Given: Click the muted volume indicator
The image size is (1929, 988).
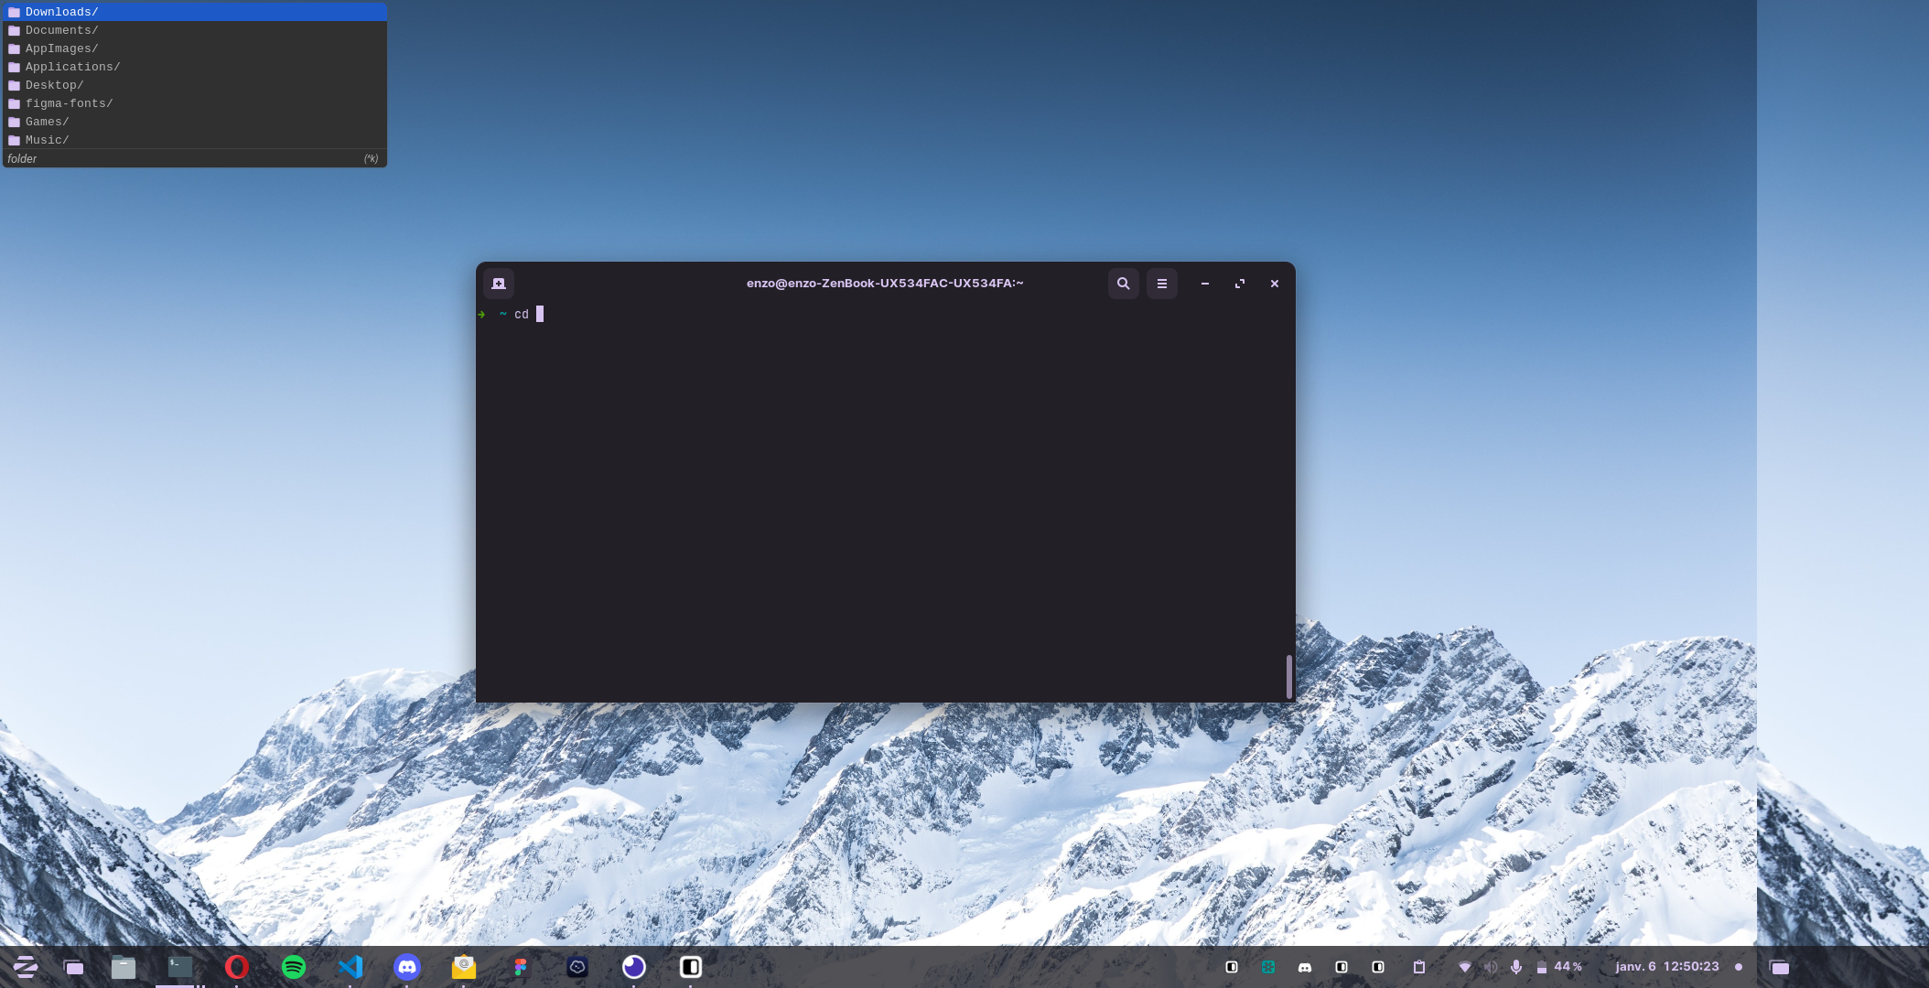Looking at the screenshot, I should click(1492, 967).
